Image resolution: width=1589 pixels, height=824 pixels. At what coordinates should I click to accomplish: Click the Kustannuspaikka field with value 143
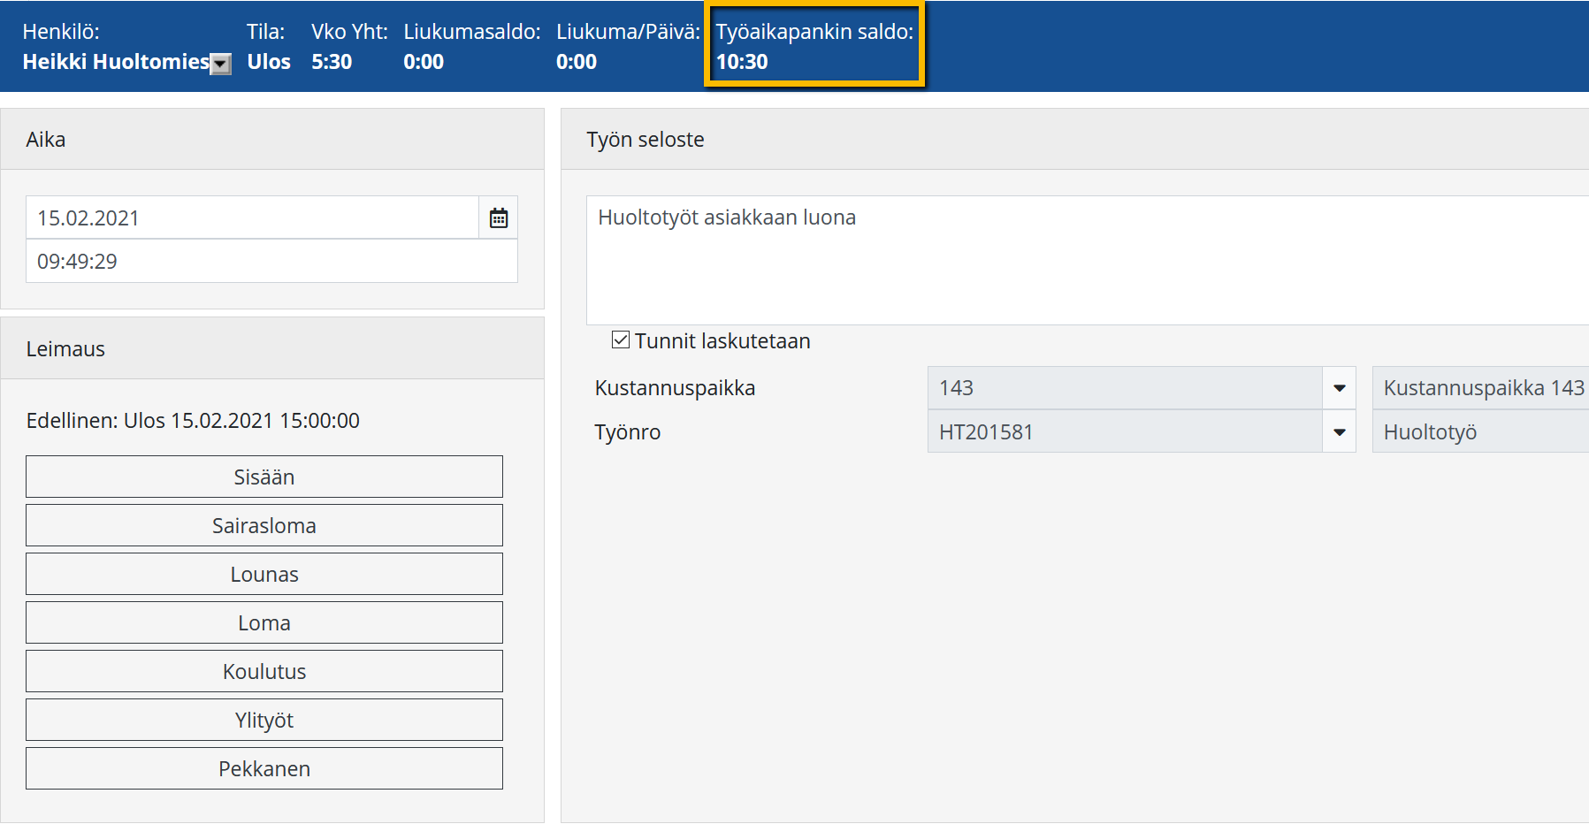(x=1124, y=388)
